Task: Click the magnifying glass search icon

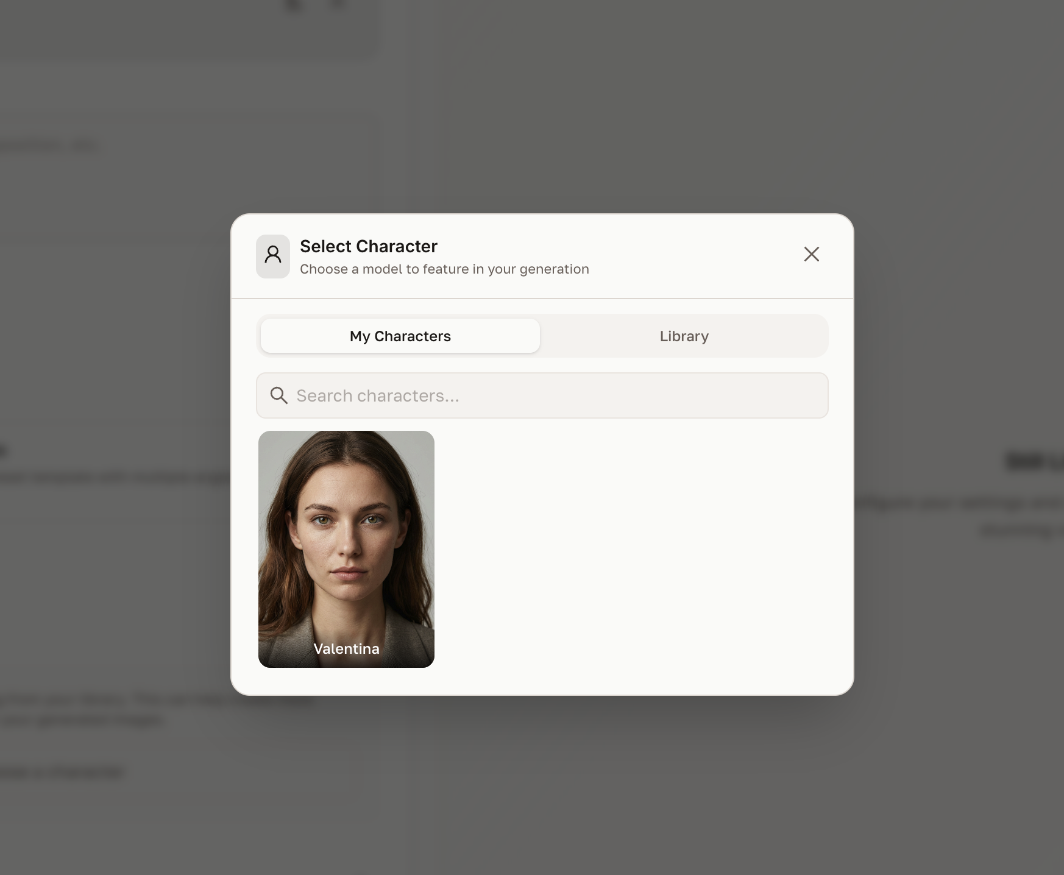Action: (278, 395)
